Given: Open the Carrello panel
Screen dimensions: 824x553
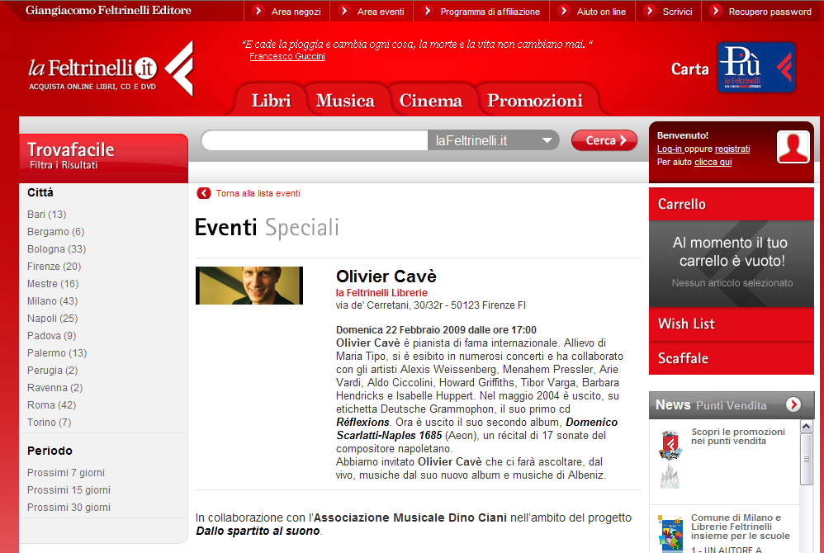Looking at the screenshot, I should [x=732, y=204].
